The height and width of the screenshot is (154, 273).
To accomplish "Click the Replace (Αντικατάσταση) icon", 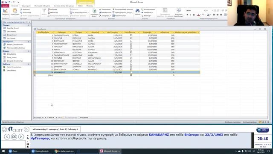I will [142, 9].
